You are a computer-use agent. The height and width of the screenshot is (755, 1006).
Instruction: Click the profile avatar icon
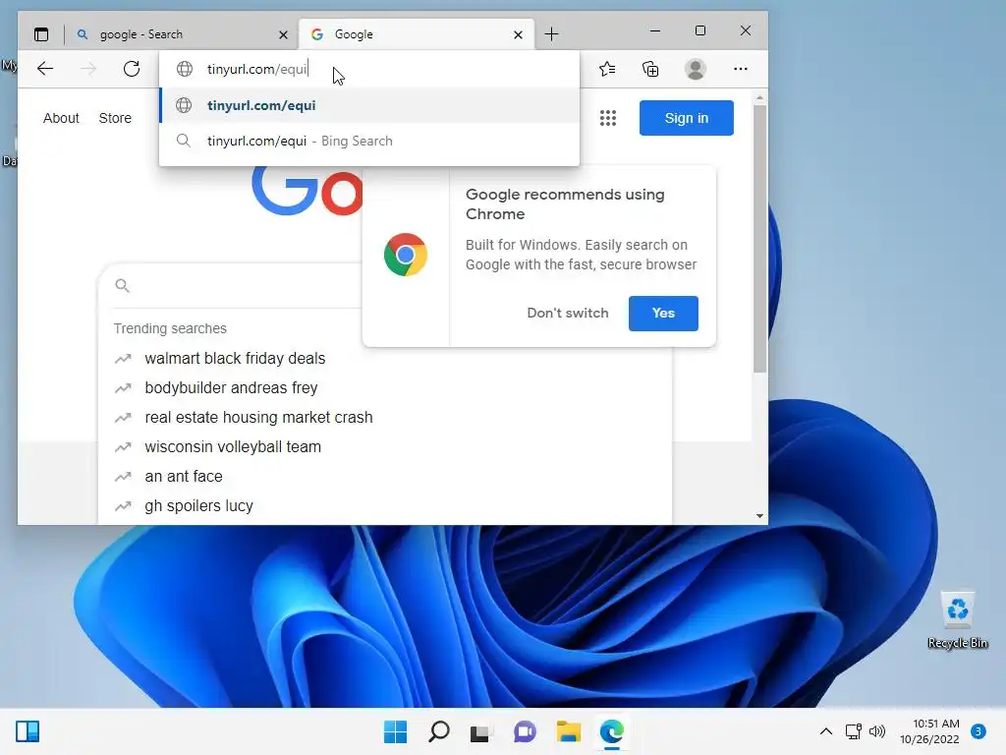point(695,69)
